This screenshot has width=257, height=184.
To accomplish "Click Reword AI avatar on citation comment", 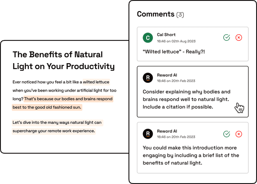I will pyautogui.click(x=148, y=78).
